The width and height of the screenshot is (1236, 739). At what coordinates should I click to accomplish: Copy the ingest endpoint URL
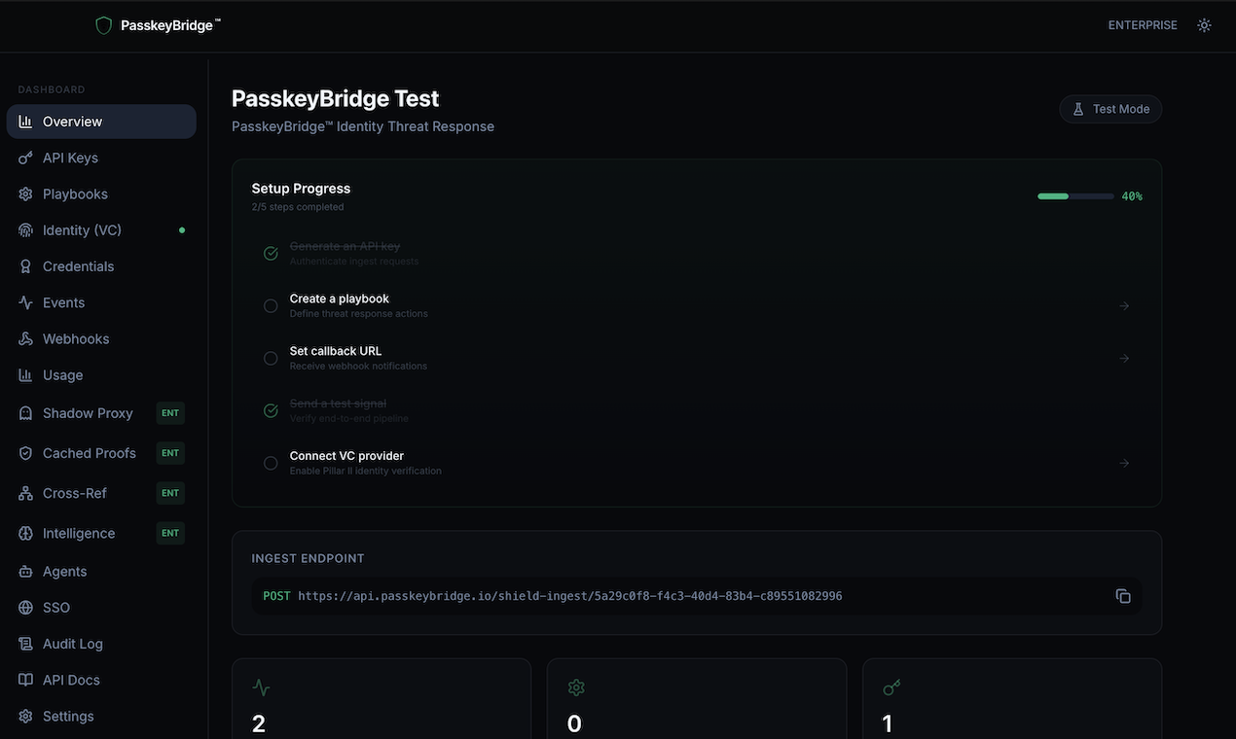[x=1123, y=595]
